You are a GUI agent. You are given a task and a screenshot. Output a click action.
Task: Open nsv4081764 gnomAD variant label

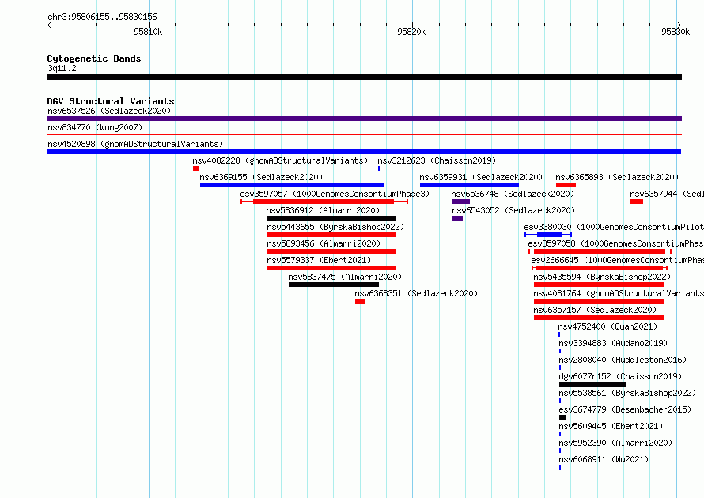point(619,293)
